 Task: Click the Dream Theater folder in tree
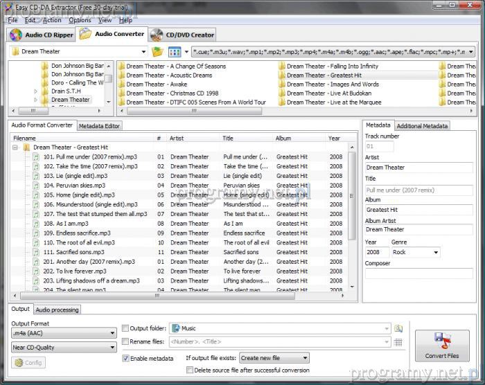(x=70, y=100)
